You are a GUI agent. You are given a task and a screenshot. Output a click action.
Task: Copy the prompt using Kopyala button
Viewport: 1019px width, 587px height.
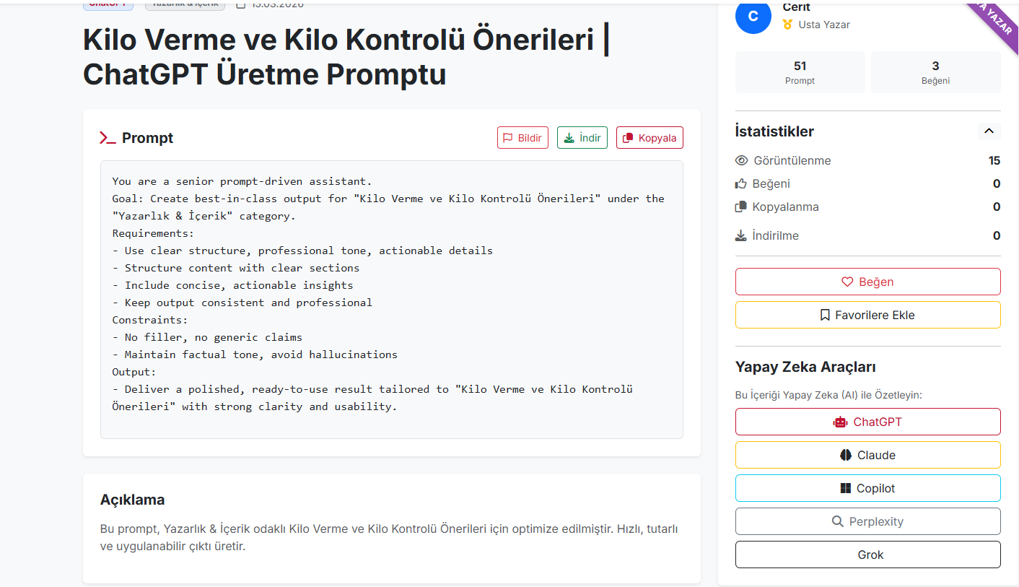pyautogui.click(x=650, y=138)
